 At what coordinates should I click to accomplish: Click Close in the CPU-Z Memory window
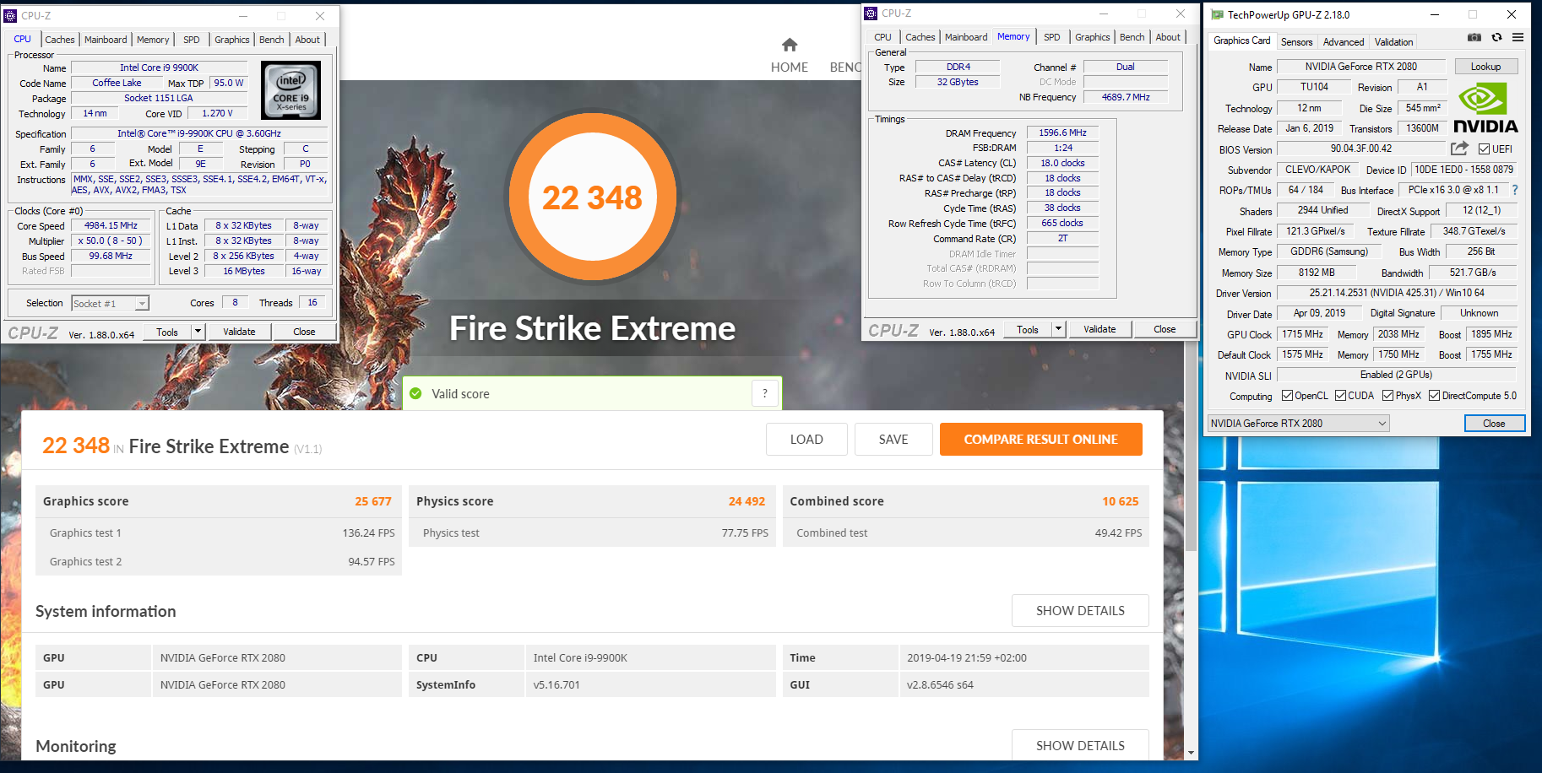click(1165, 329)
